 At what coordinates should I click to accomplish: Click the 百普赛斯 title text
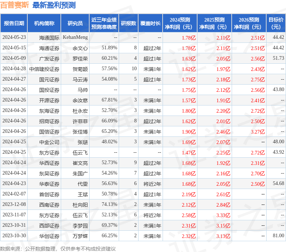(x=15, y=5)
